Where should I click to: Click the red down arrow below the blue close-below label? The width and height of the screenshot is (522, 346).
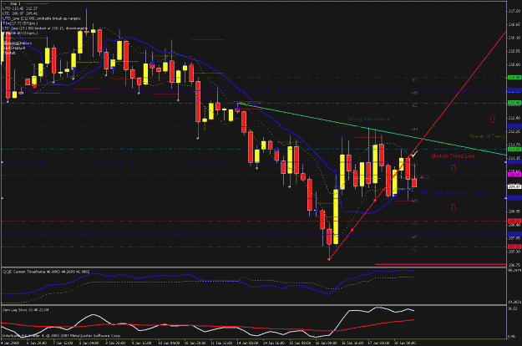click(454, 208)
